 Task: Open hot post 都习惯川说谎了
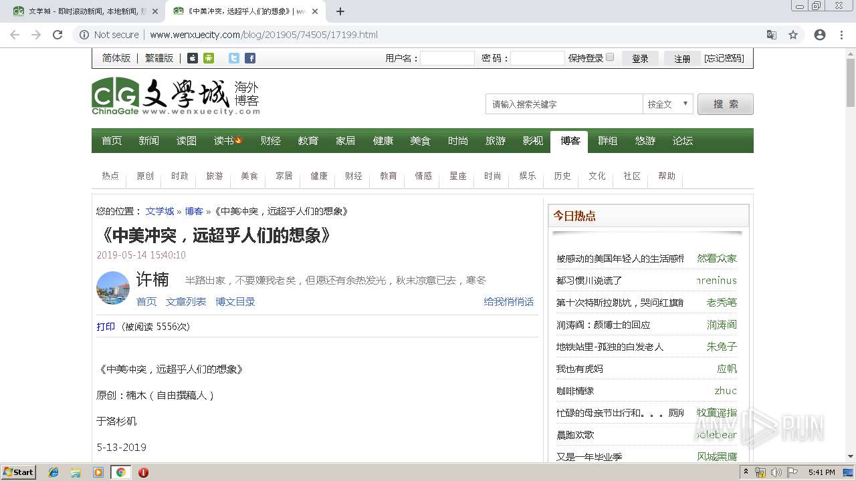589,281
